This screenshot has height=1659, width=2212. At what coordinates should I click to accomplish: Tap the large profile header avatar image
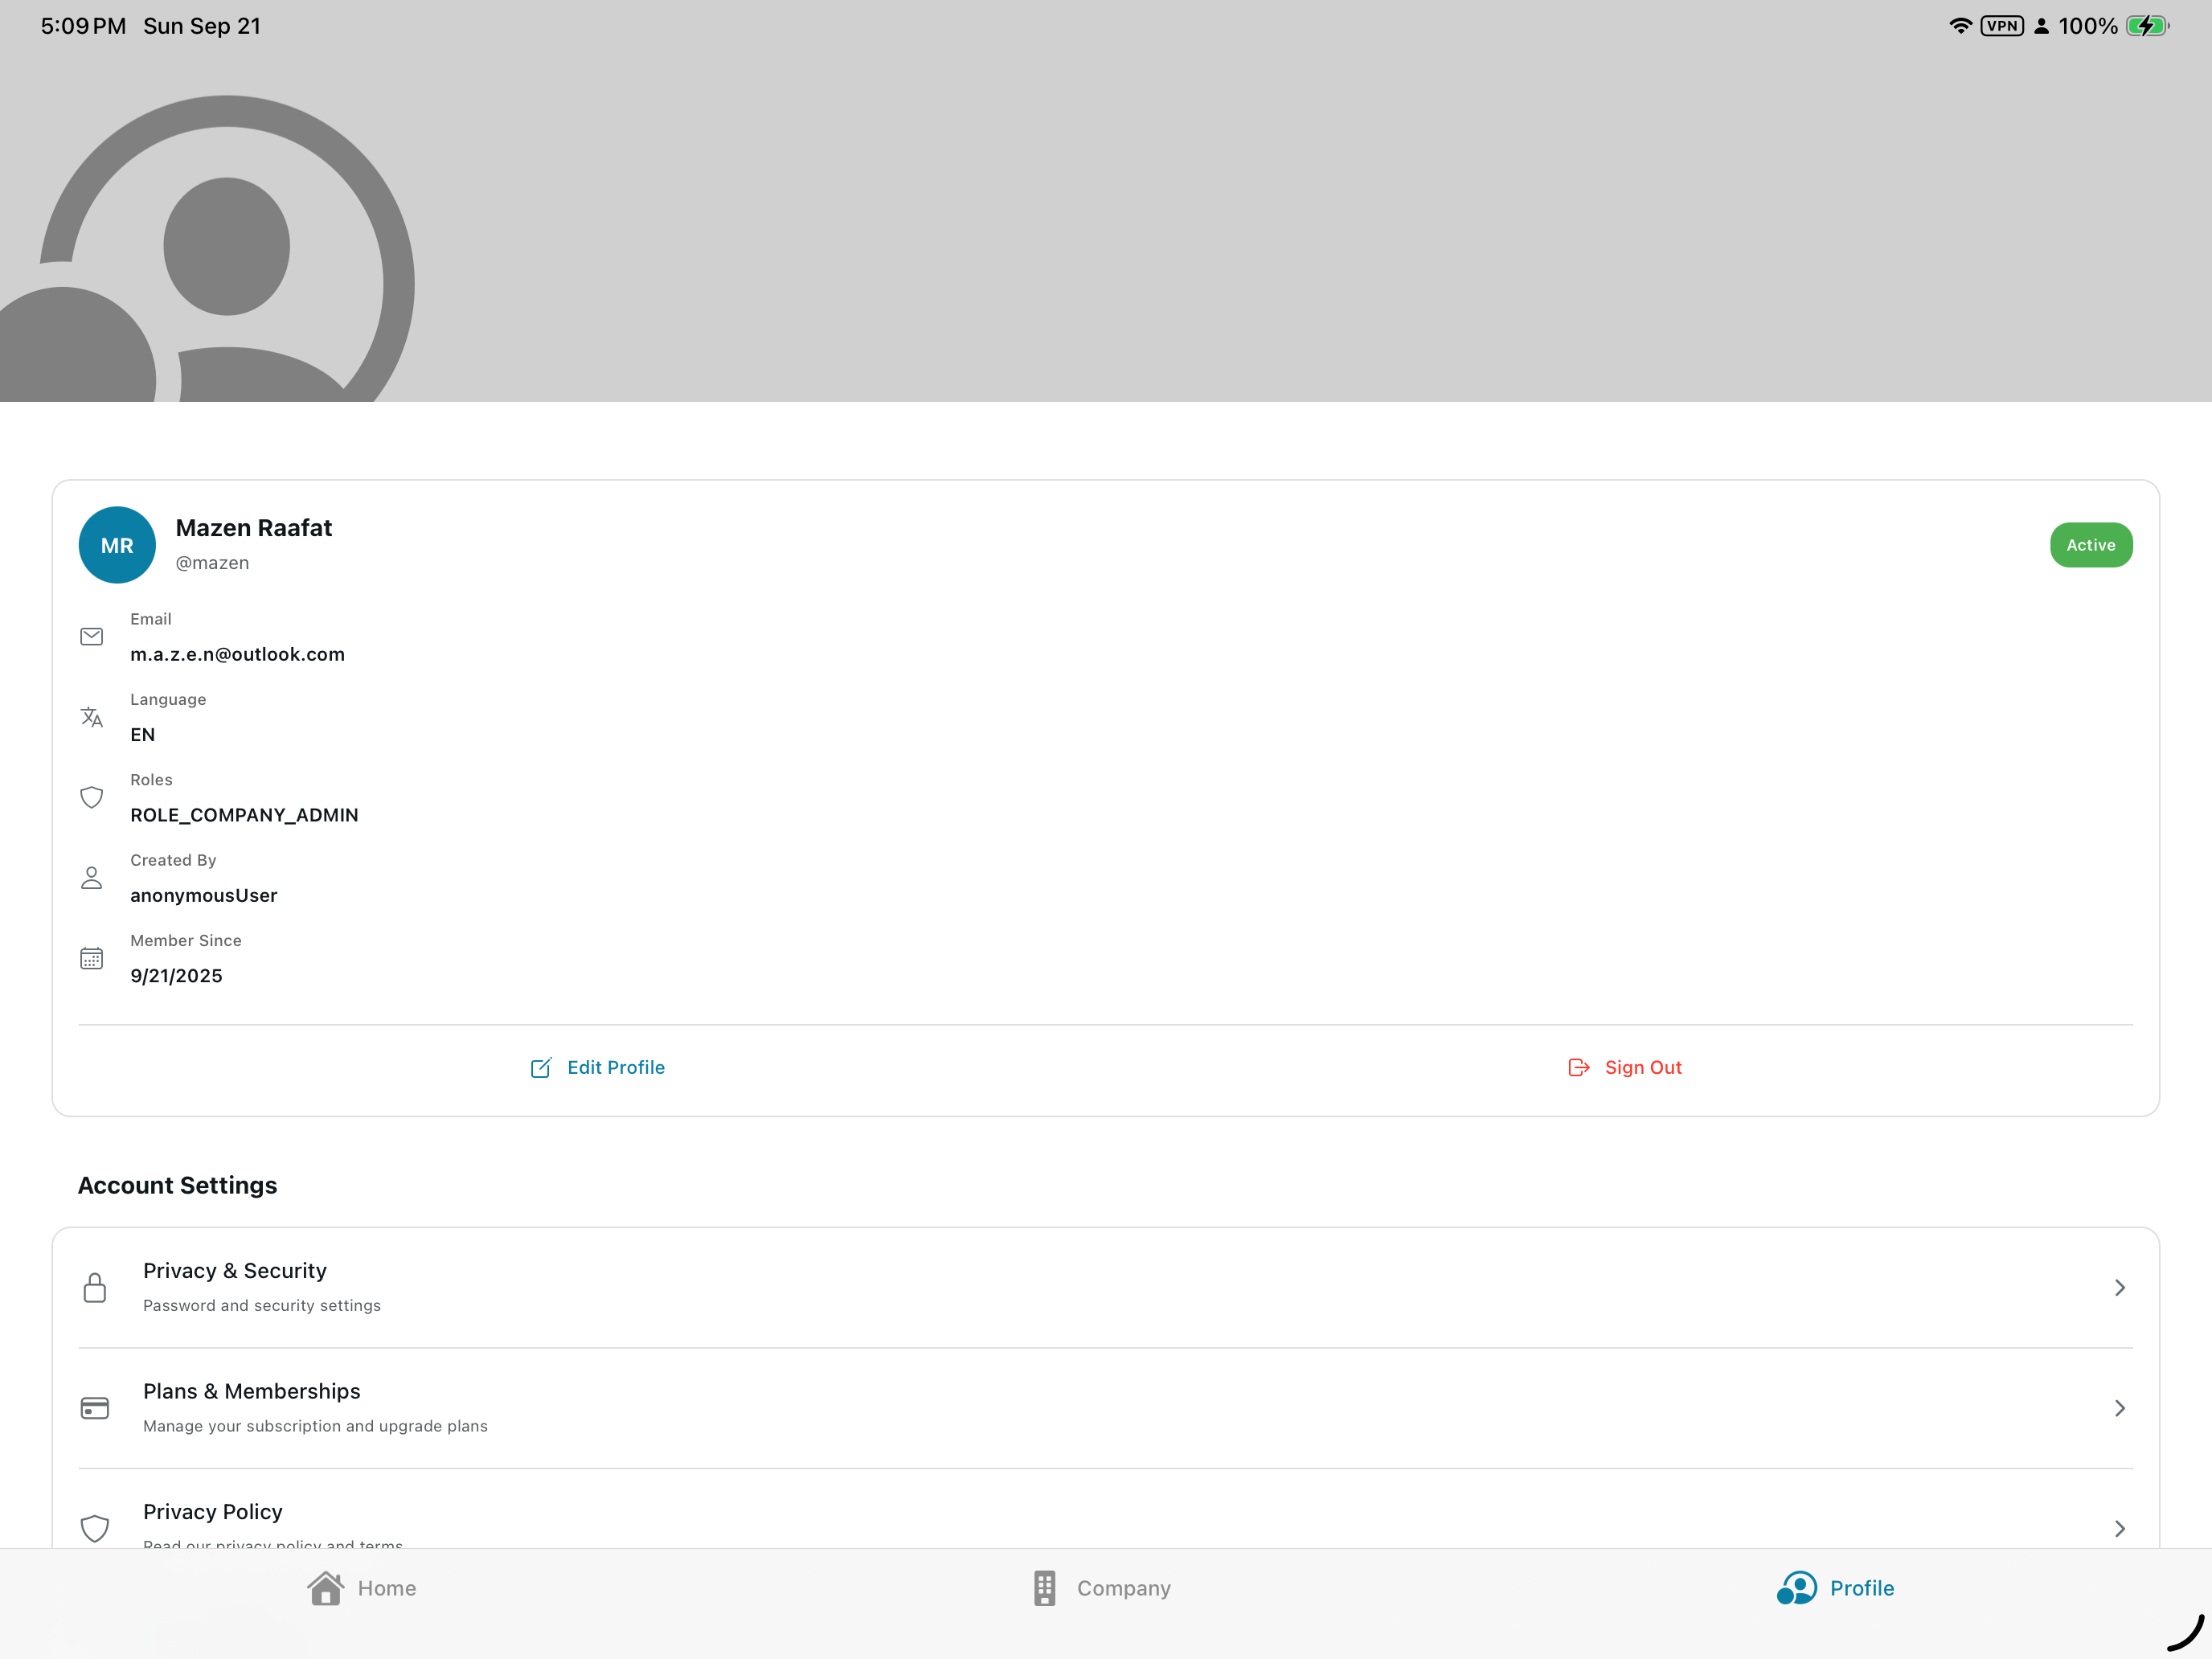point(207,248)
